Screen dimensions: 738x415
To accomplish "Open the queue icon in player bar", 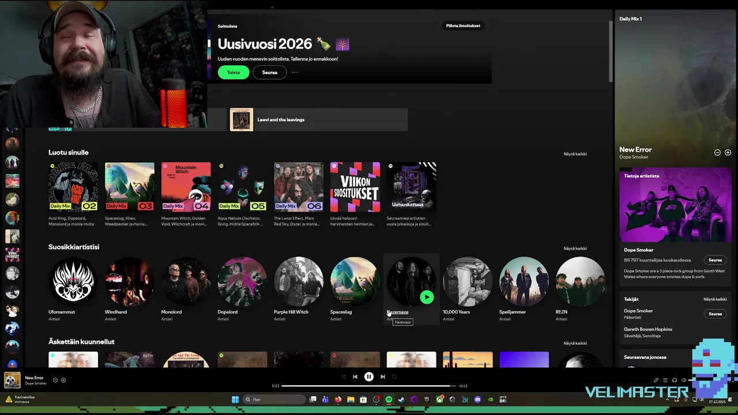I will 665,380.
